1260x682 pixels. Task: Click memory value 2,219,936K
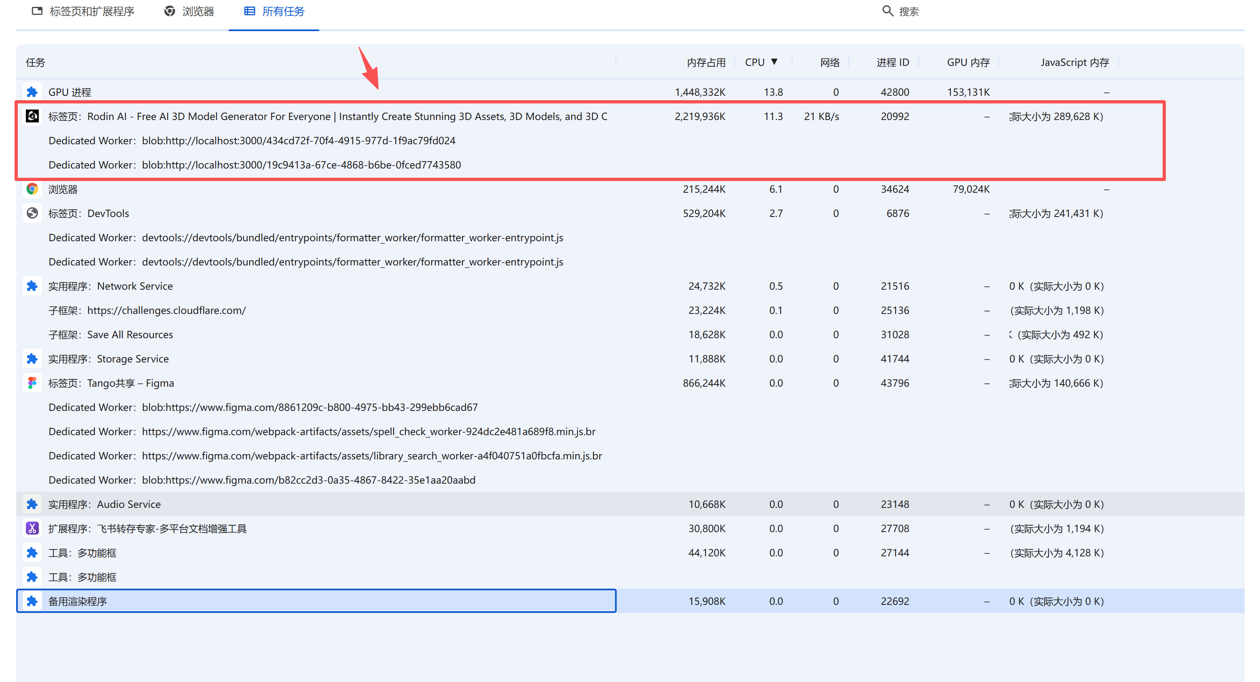[x=700, y=116]
